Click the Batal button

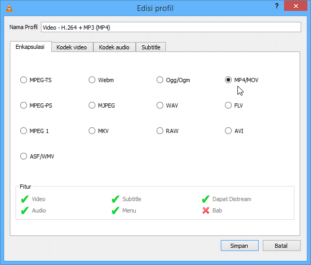click(x=281, y=246)
